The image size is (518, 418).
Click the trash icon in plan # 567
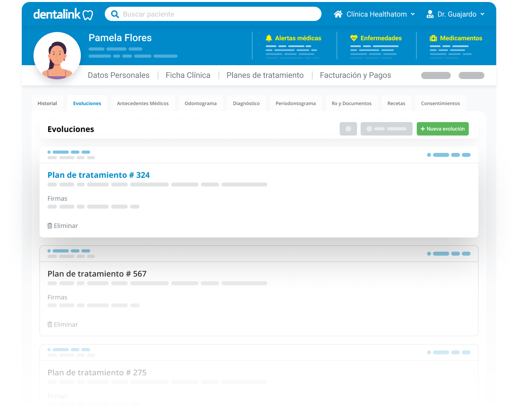tap(50, 324)
